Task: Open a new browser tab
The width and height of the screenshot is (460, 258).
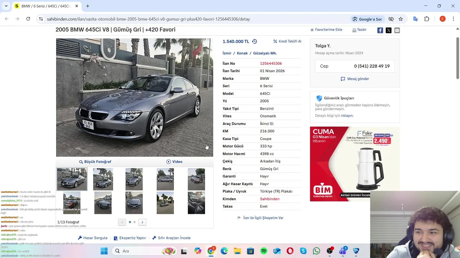Action: point(88,6)
